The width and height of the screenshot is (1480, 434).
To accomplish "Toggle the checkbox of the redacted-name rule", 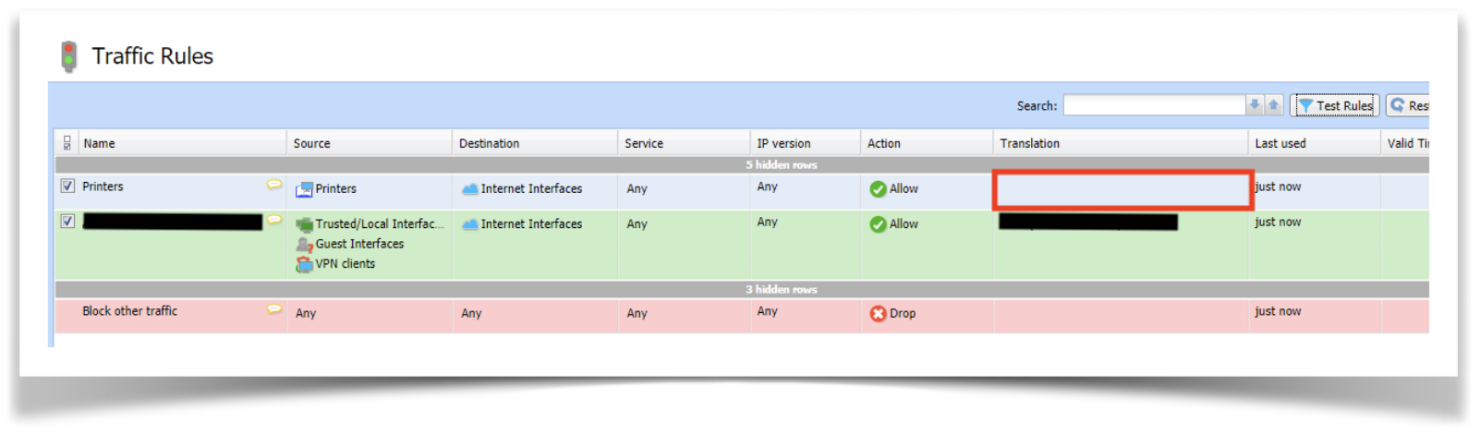I will 67,222.
